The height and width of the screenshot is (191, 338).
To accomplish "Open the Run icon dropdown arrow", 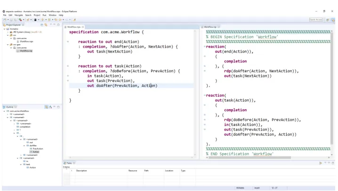I will point(24,20).
